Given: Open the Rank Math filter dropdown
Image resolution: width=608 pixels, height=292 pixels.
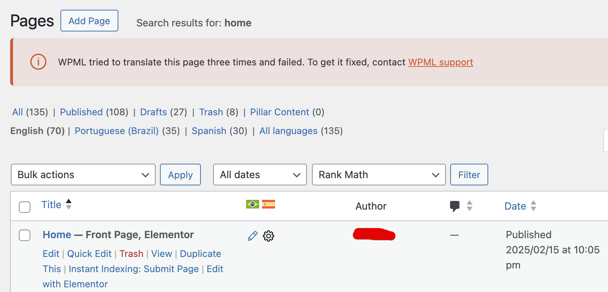Looking at the screenshot, I should 379,175.
